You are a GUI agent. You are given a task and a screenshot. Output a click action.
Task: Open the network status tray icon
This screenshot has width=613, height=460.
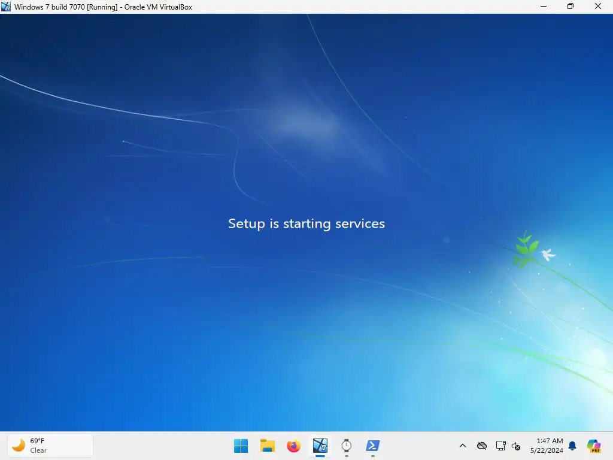(x=501, y=446)
